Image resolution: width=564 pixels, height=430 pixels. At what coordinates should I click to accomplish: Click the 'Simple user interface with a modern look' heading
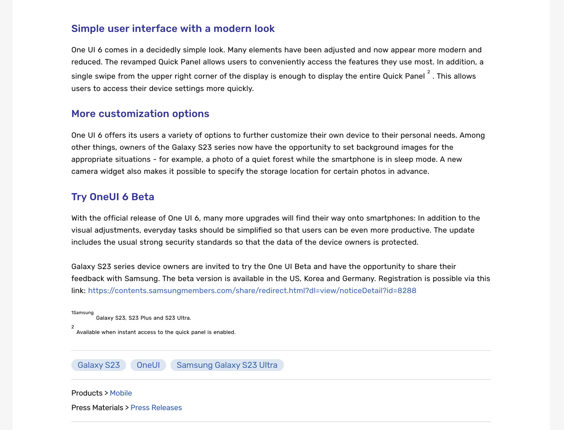[173, 29]
